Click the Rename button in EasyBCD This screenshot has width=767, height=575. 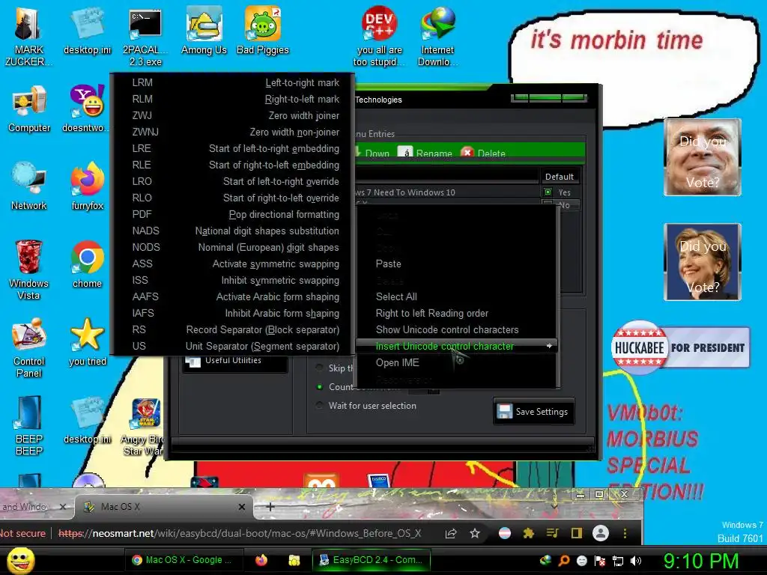[425, 153]
